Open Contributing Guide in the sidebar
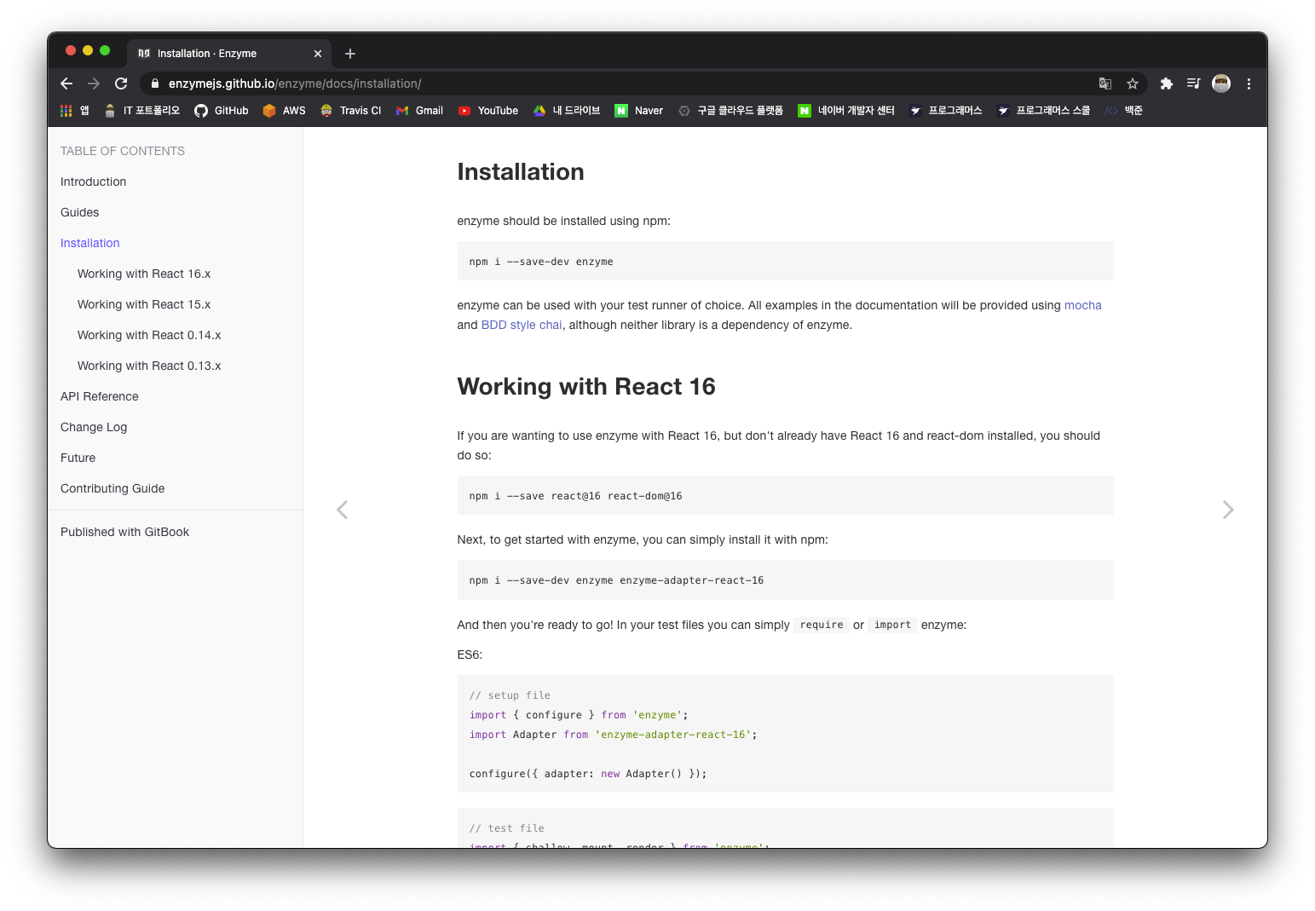Viewport: 1315px width, 911px height. click(112, 488)
